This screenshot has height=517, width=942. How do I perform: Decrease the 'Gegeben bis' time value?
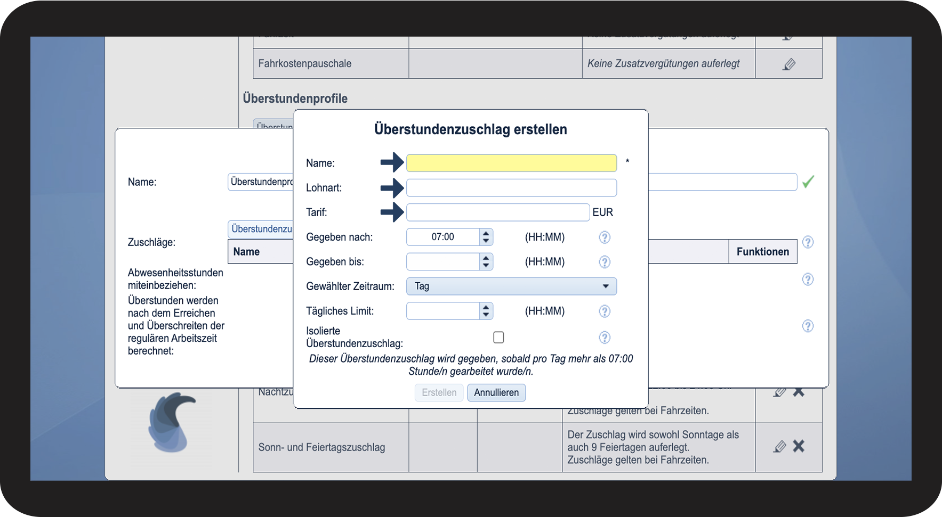(486, 265)
